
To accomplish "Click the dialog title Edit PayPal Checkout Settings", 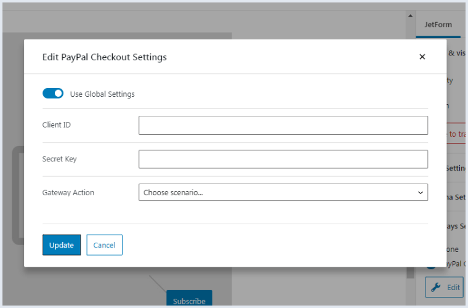I will [105, 57].
